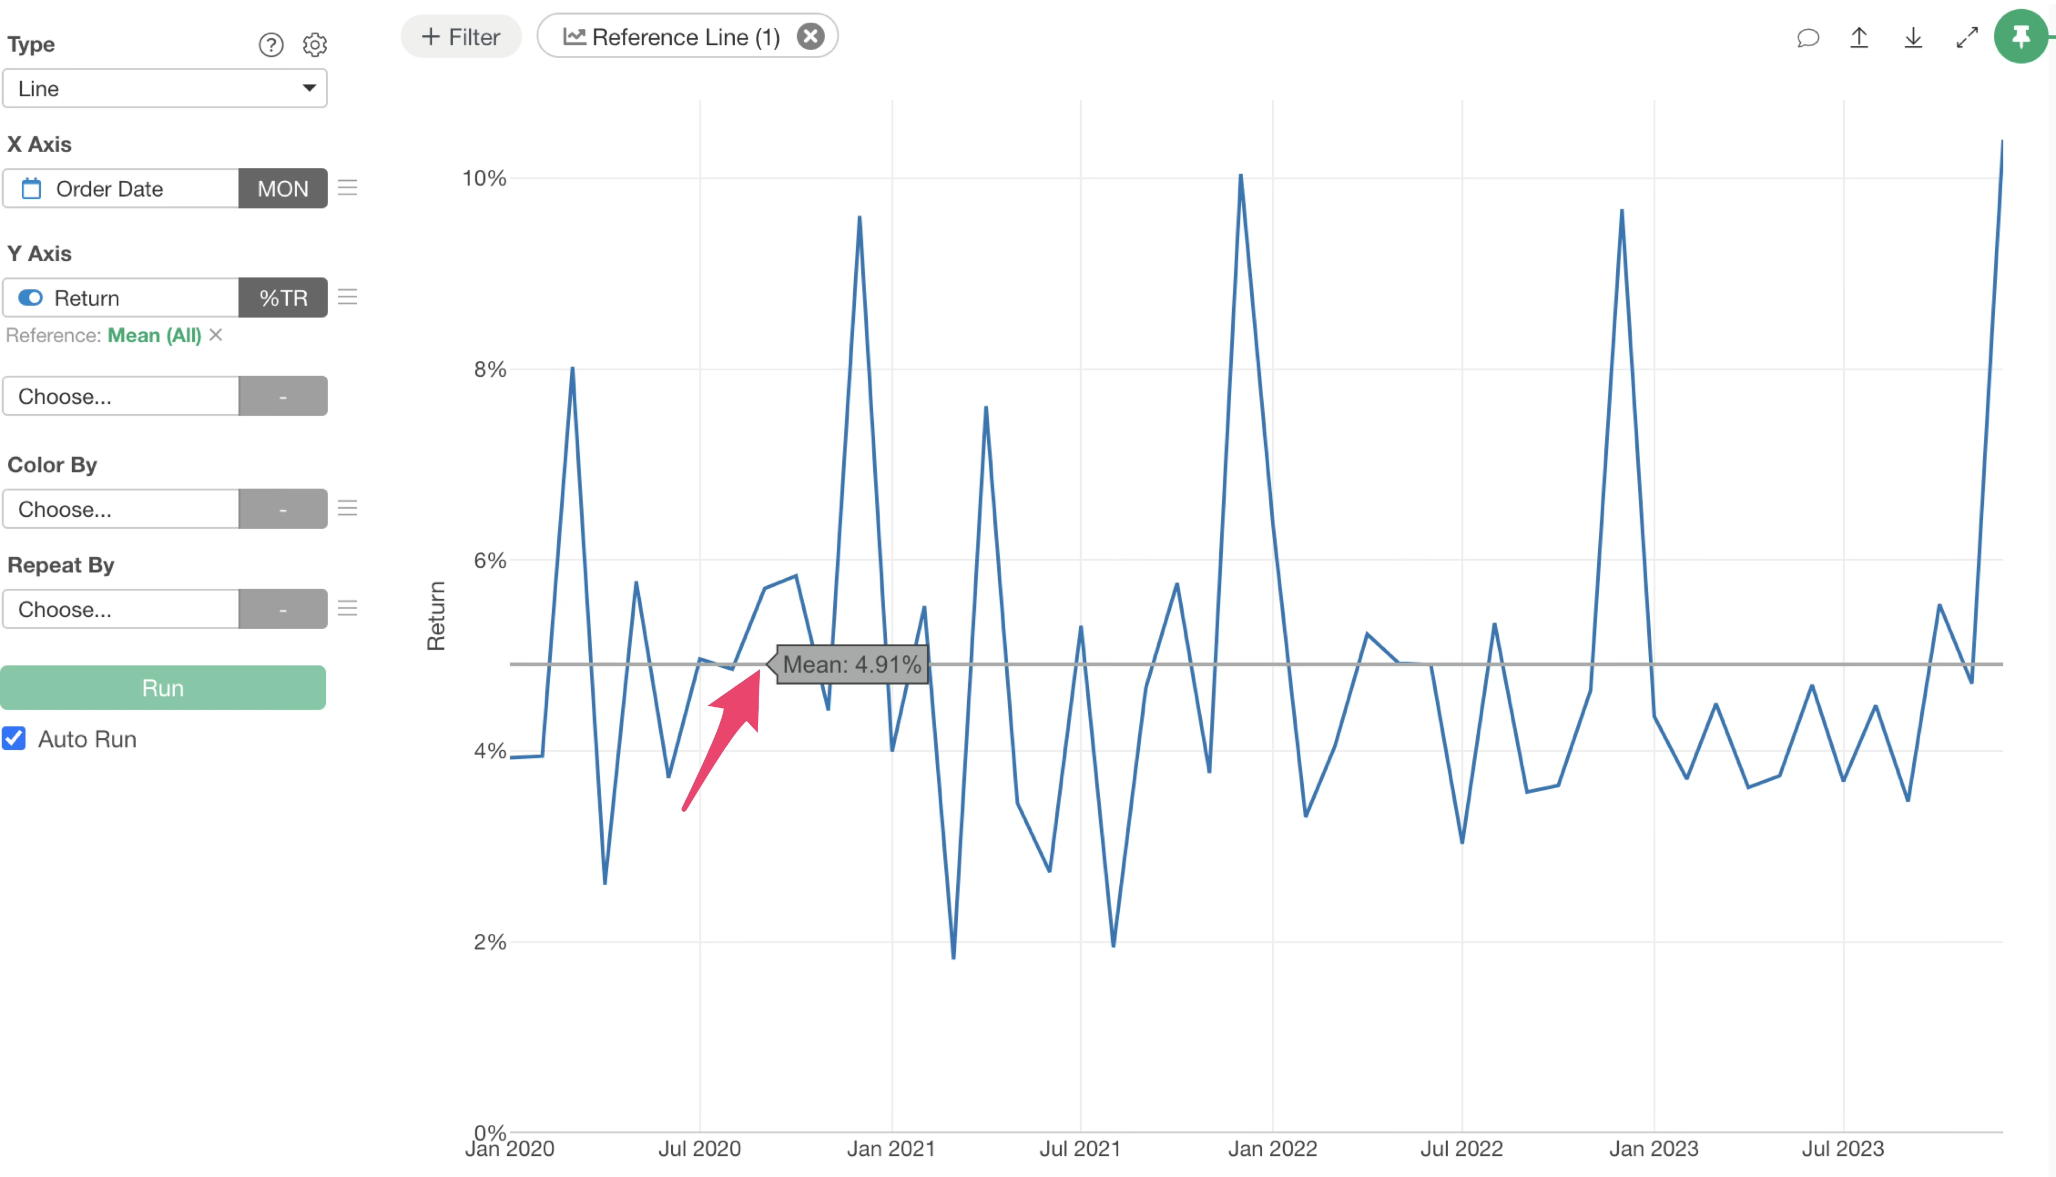Open X Axis hamburger menu icon
Screen dimensions: 2056x1177
point(348,188)
